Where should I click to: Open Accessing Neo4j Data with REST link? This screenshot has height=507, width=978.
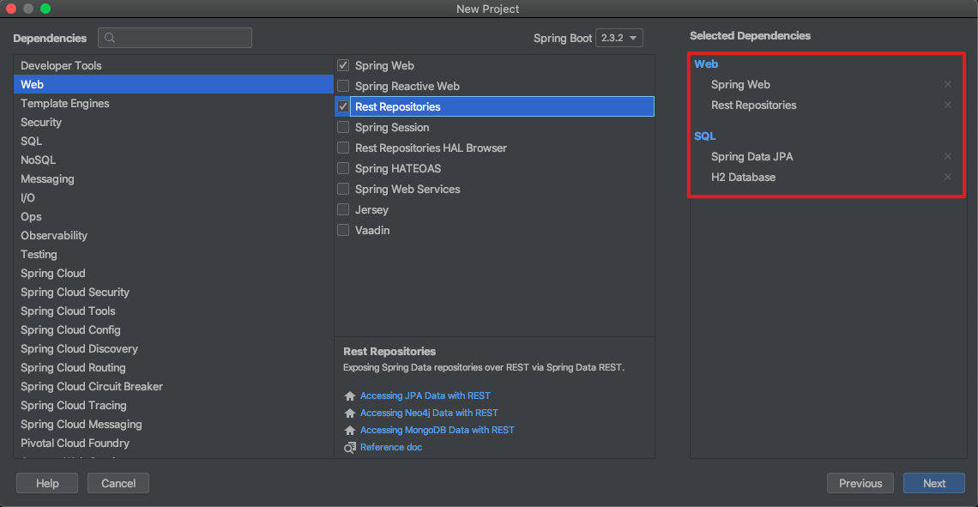click(x=429, y=413)
